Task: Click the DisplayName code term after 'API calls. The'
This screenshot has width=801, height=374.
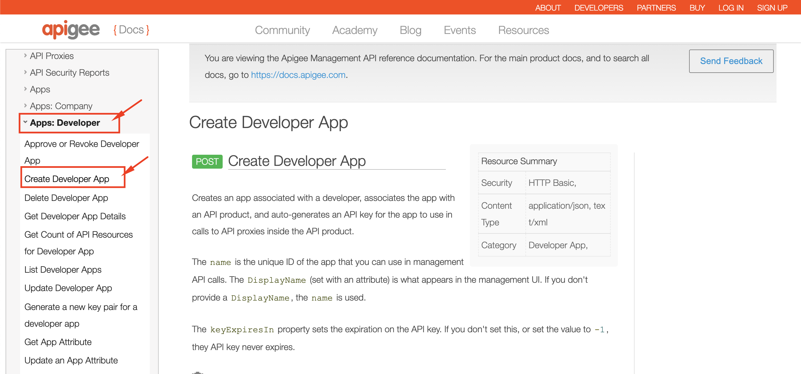Action: point(276,280)
